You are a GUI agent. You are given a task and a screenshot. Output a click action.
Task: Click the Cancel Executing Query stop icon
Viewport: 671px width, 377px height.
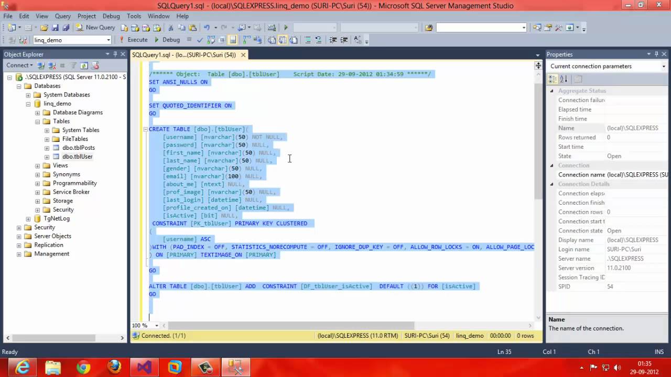point(189,40)
